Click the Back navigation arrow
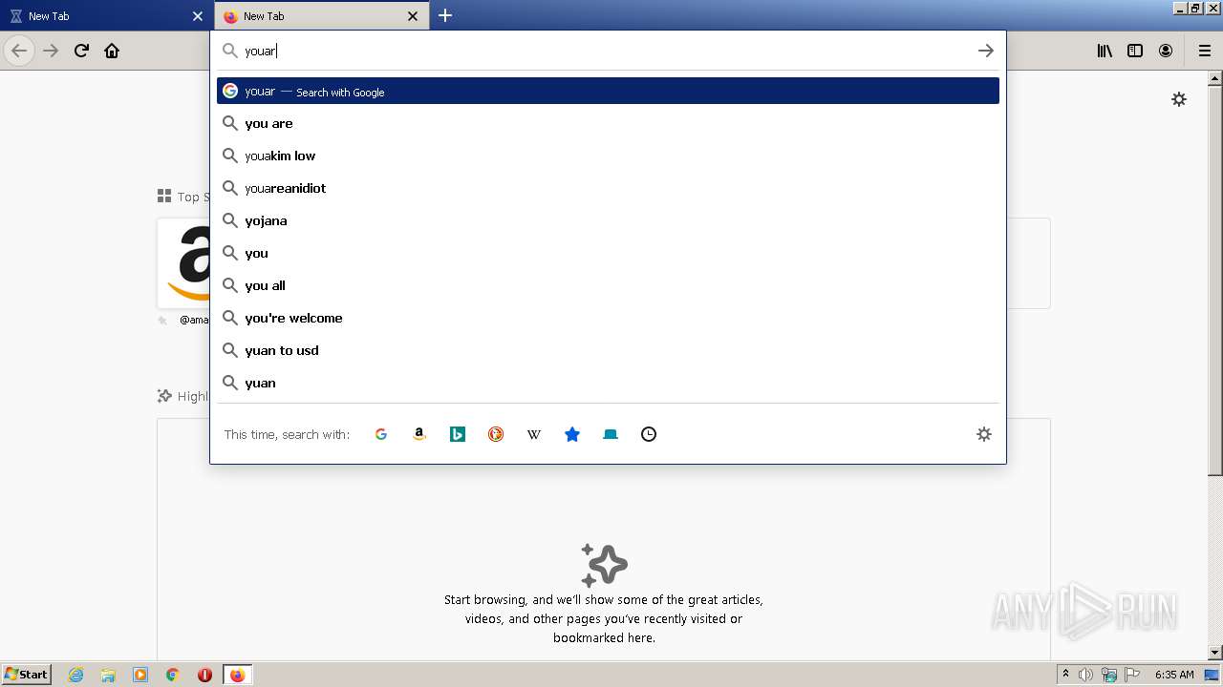 point(19,51)
